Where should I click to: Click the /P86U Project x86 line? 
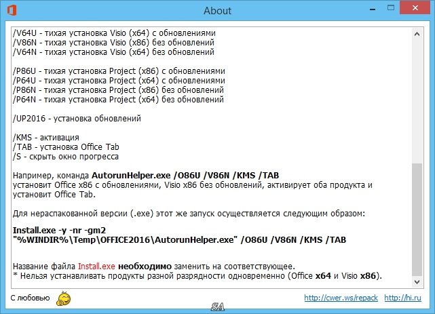(x=119, y=71)
